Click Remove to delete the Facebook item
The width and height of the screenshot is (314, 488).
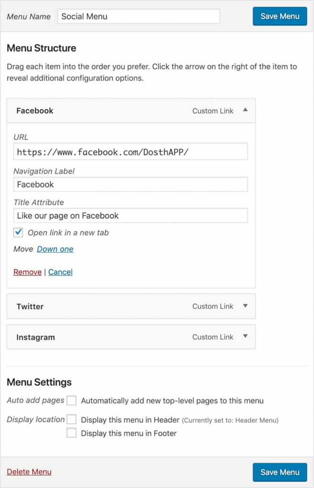(x=27, y=272)
